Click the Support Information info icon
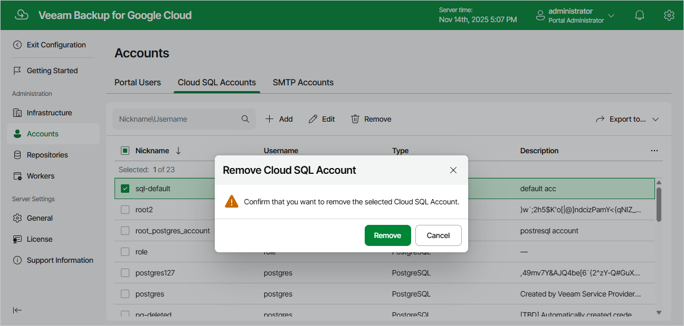Image resolution: width=684 pixels, height=326 pixels. point(17,260)
